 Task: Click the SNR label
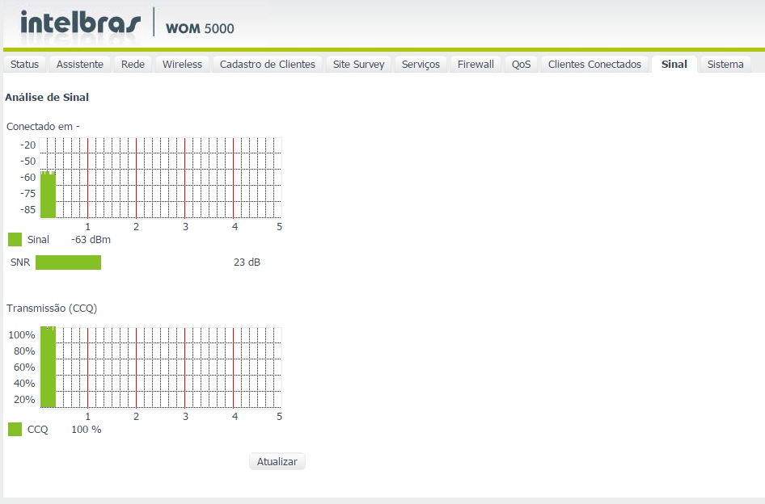[20, 262]
